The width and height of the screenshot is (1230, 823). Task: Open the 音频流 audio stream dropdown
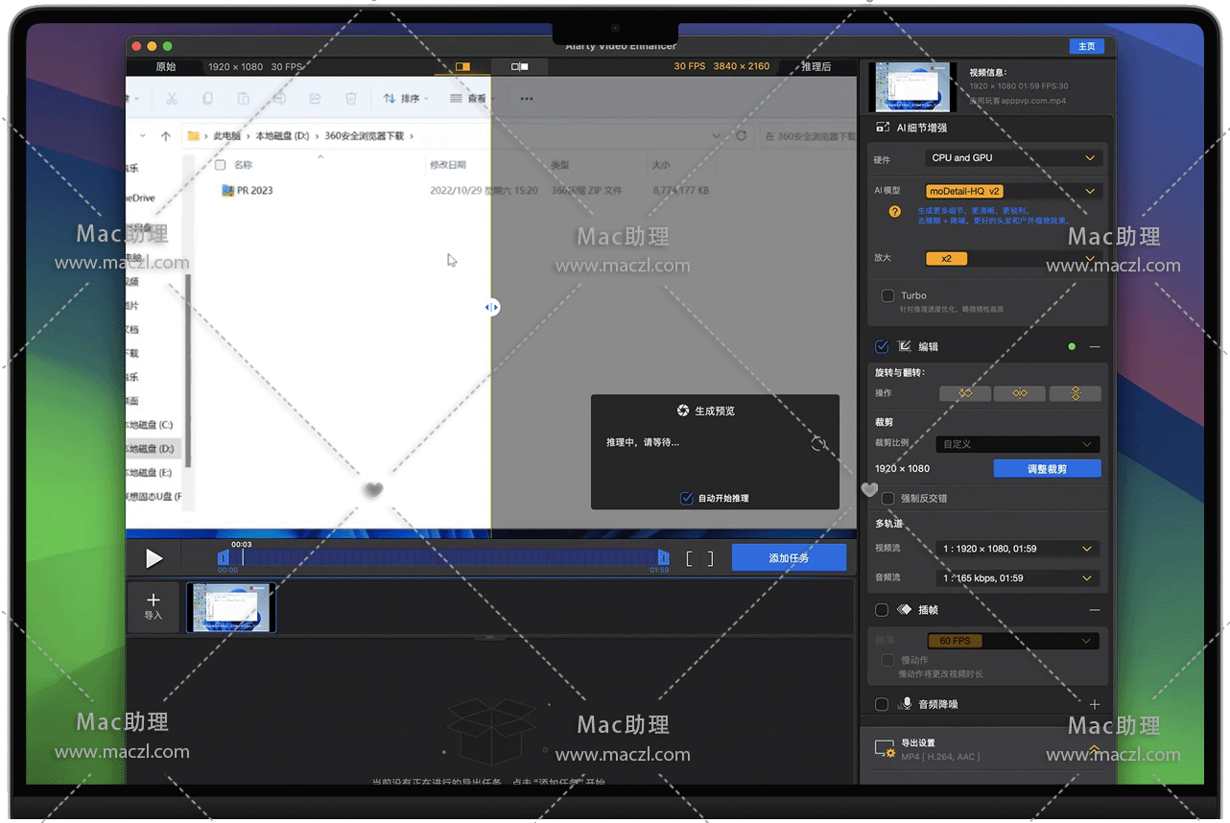(1017, 578)
